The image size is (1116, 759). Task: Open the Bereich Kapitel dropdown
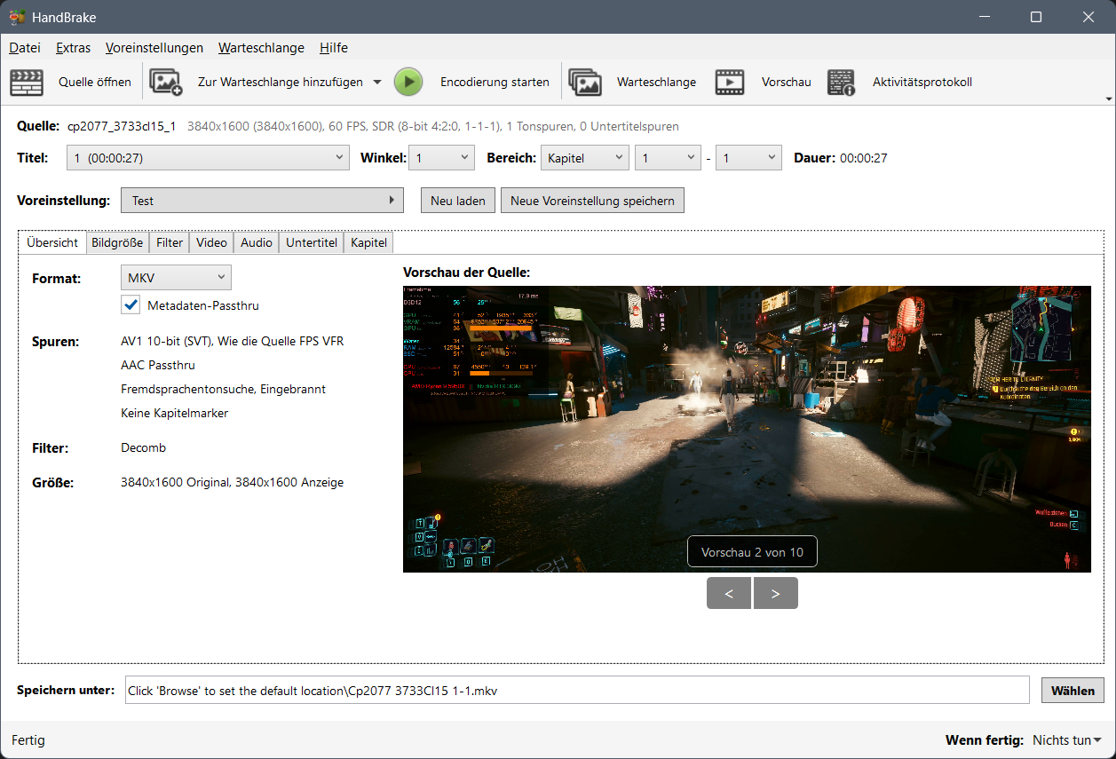(x=584, y=158)
